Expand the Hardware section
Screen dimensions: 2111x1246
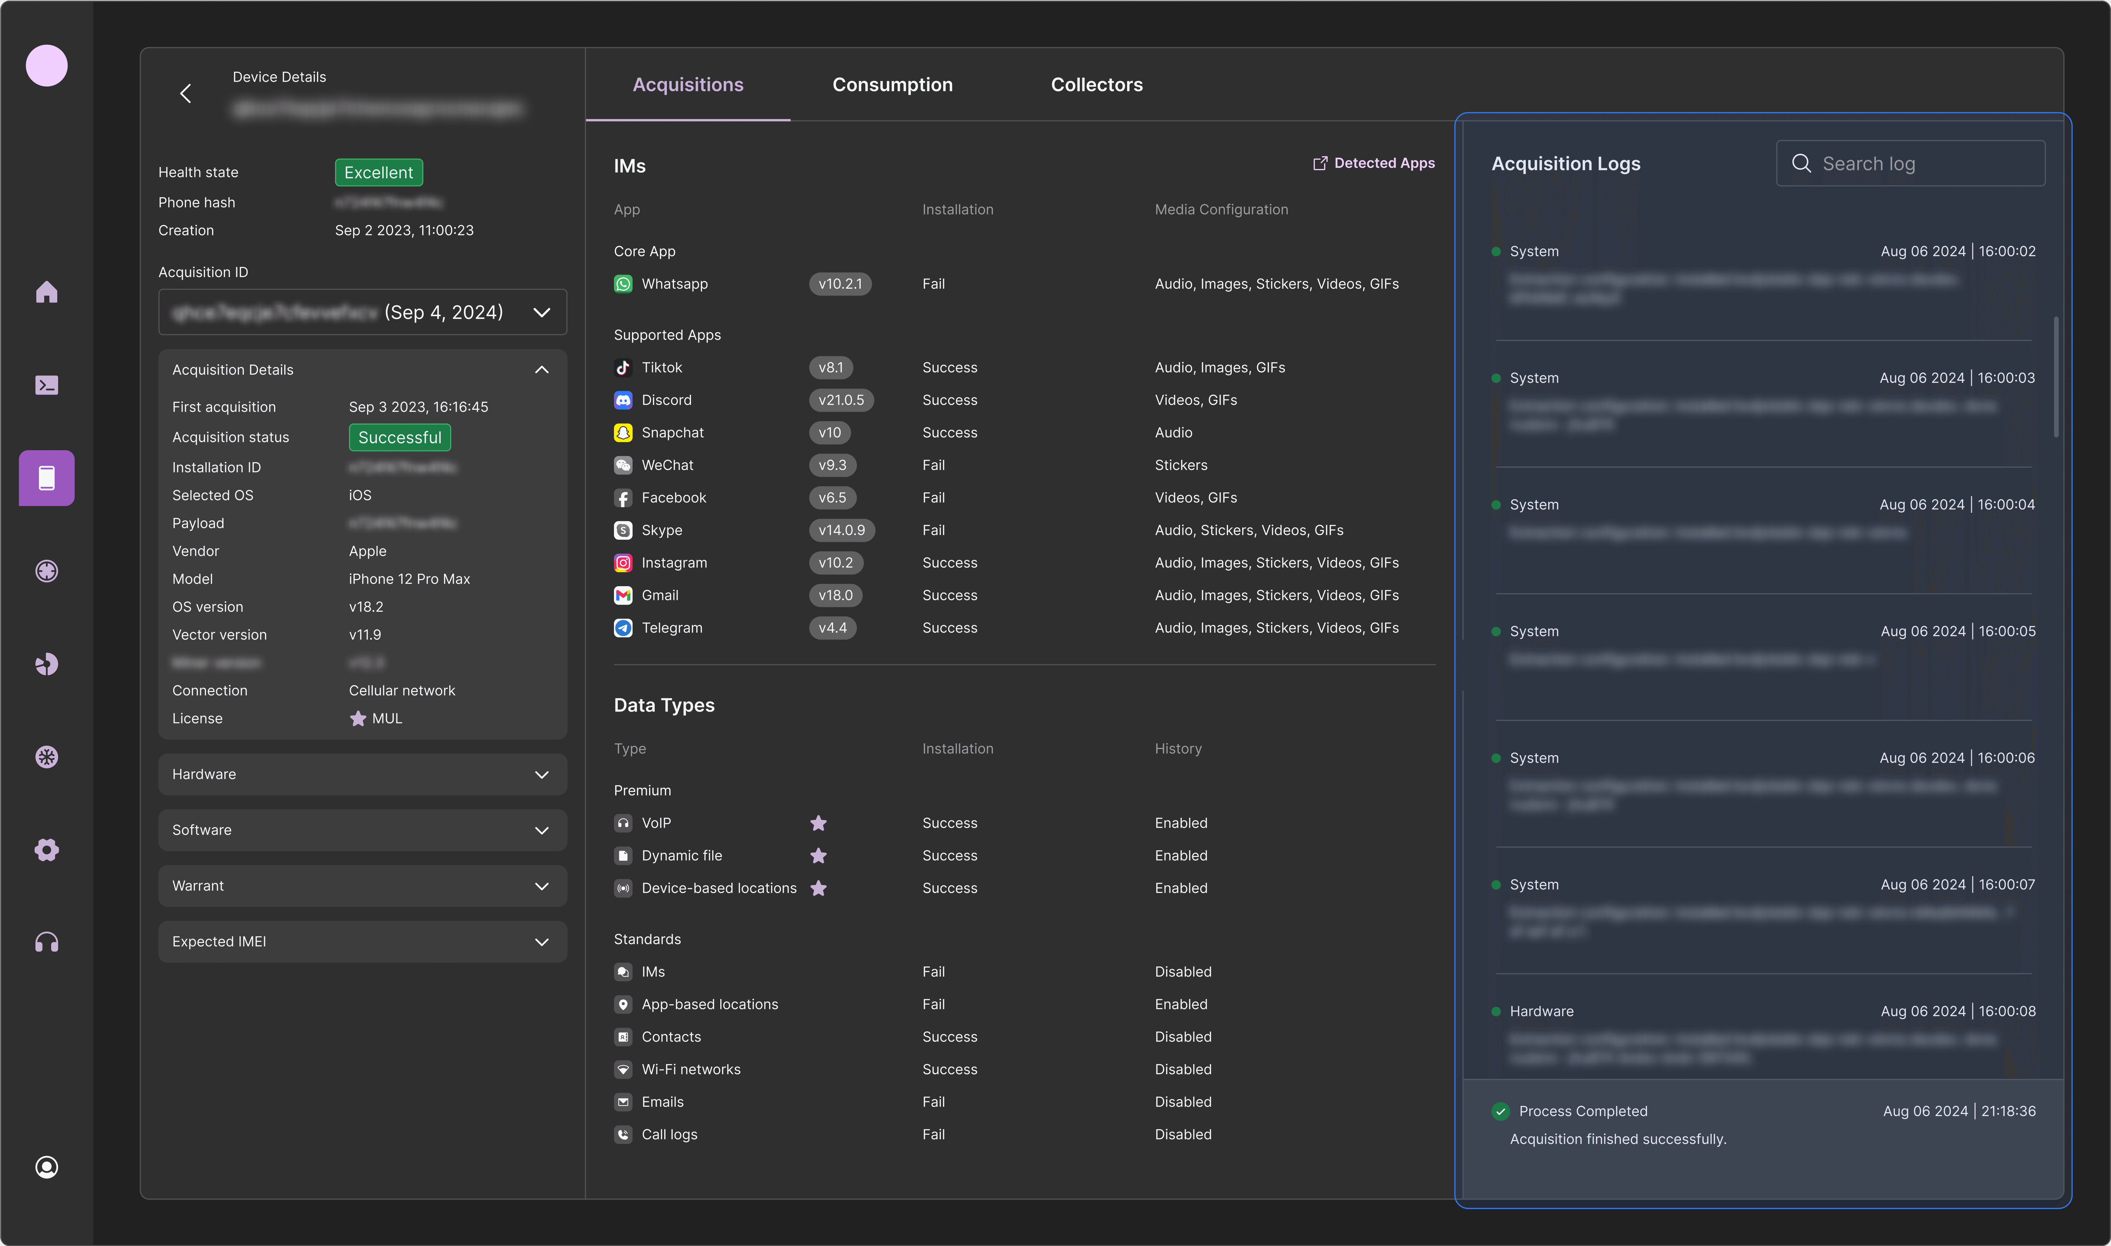coord(363,774)
